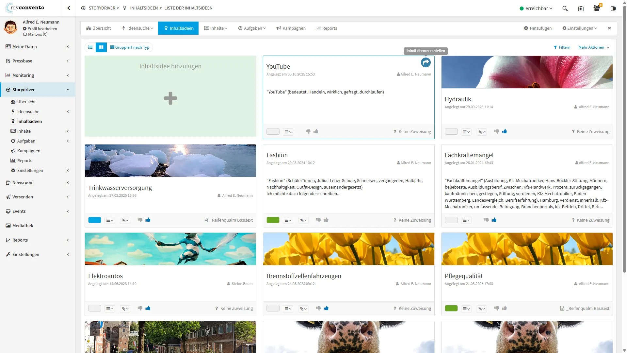Switch to list view layout
This screenshot has width=627, height=353.
[90, 47]
